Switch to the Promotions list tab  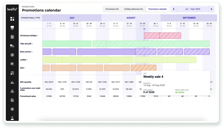(x=112, y=9)
